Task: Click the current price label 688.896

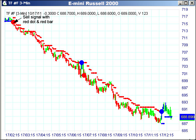Action: coord(187,117)
